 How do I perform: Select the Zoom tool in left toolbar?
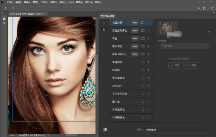click(4, 23)
